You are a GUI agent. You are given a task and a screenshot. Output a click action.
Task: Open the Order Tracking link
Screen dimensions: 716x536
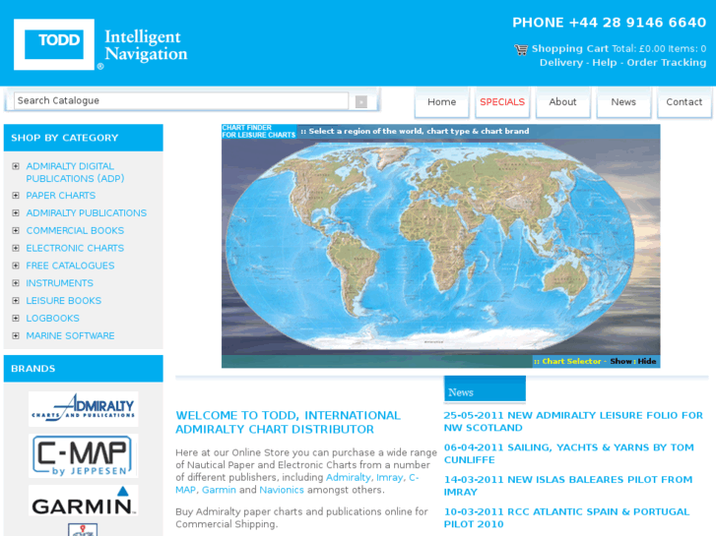tap(666, 63)
